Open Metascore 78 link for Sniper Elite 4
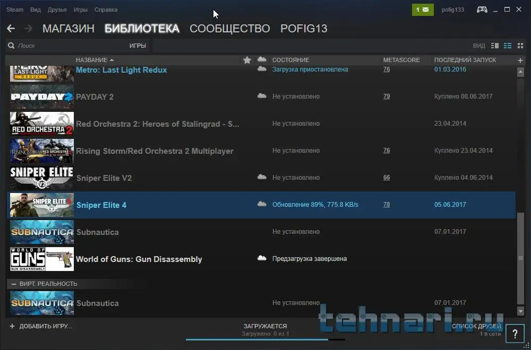The image size is (531, 350). pyautogui.click(x=387, y=205)
